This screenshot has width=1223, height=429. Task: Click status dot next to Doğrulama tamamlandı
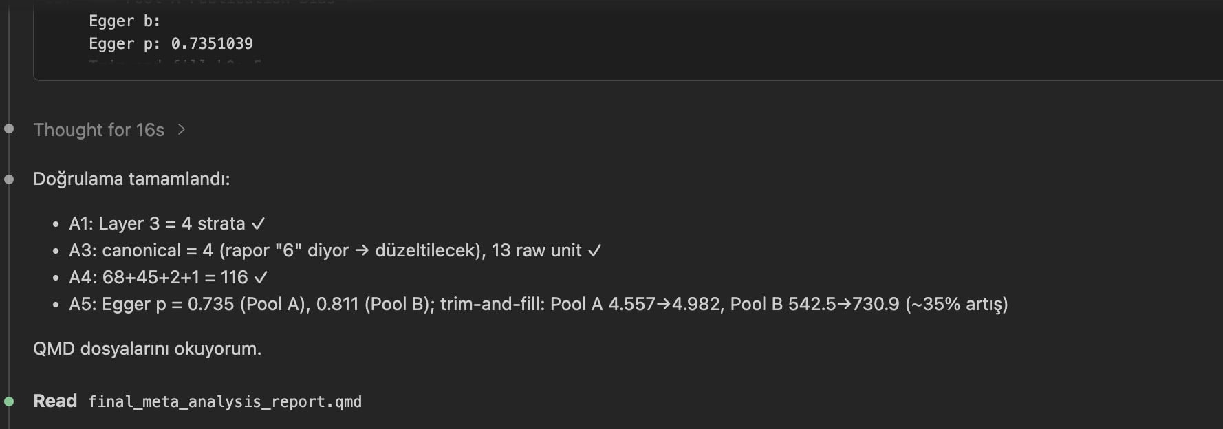coord(9,179)
